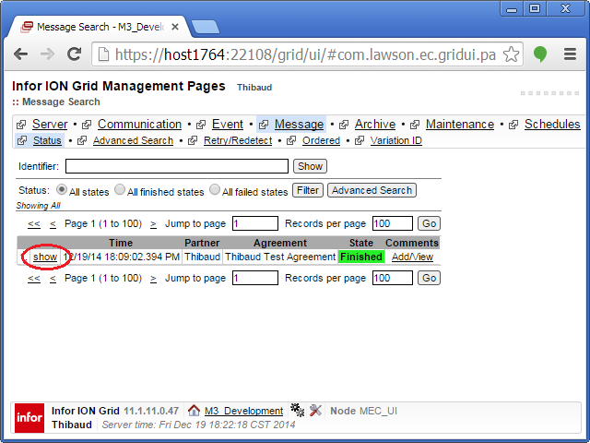Click the gears icon in footer
The image size is (590, 443).
click(x=297, y=410)
